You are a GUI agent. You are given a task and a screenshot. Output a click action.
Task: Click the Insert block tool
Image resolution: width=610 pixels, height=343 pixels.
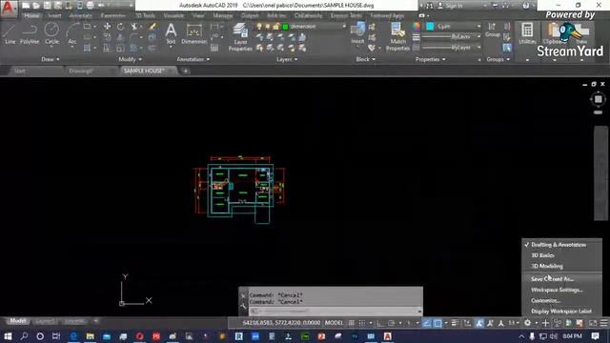(x=357, y=33)
